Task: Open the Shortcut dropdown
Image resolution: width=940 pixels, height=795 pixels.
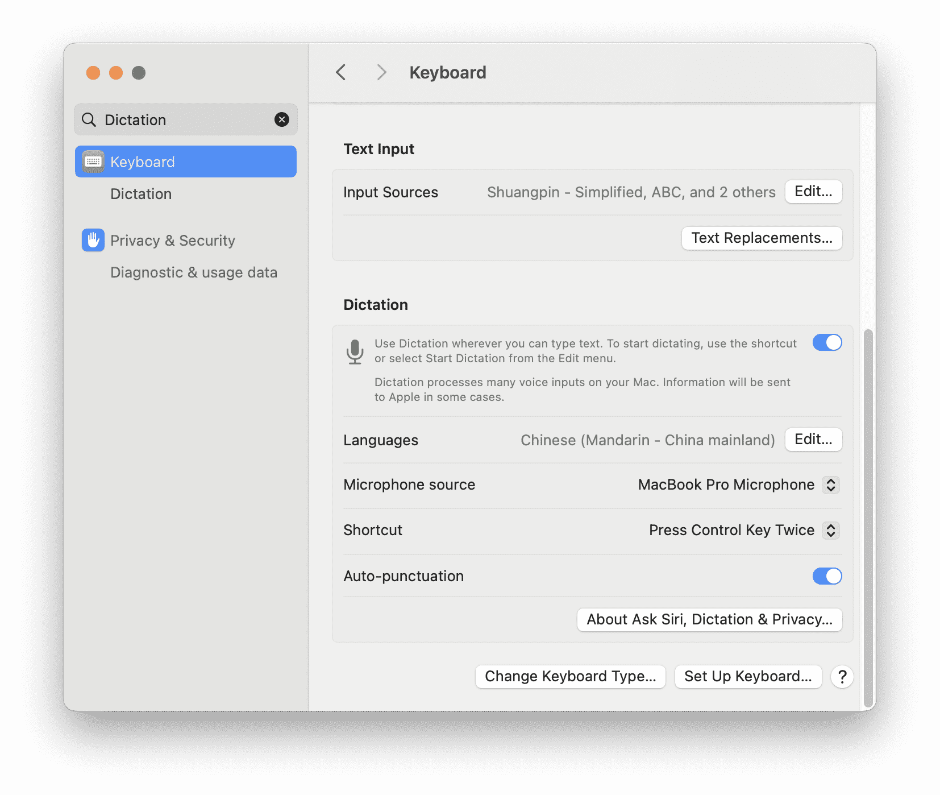Action: point(831,530)
